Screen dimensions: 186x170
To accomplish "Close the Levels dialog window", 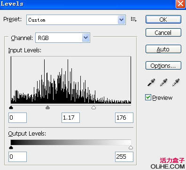I will tap(180, 3).
